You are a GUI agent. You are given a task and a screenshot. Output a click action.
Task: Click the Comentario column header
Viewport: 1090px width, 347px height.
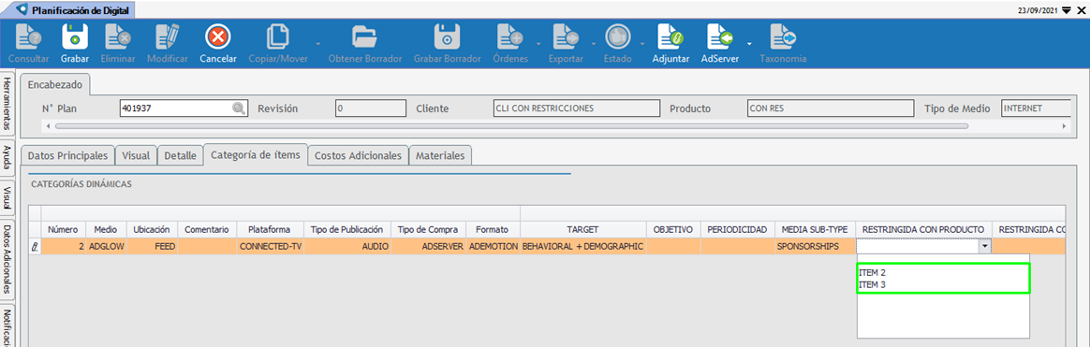point(207,229)
